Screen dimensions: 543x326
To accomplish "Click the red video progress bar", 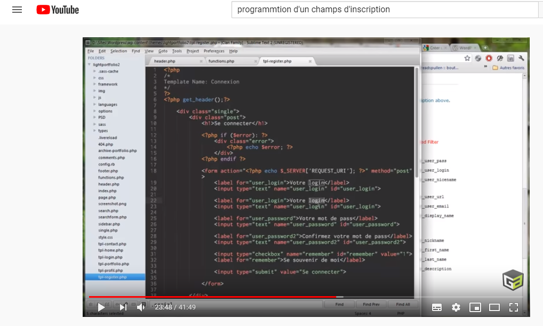I will pyautogui.click(x=213, y=297).
